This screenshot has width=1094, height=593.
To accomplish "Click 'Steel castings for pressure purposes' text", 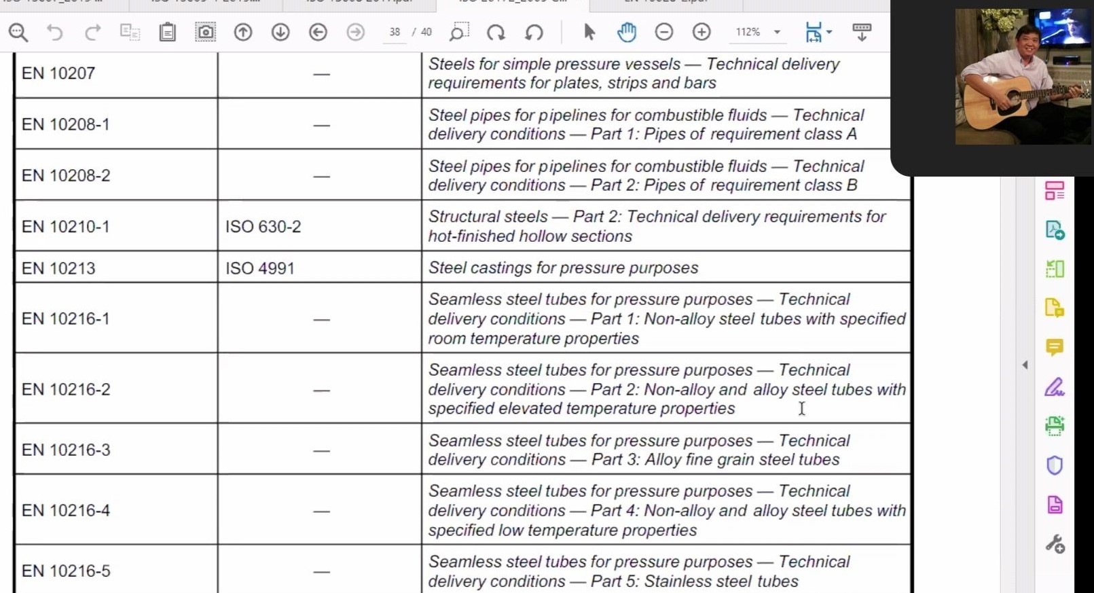I will 563,268.
